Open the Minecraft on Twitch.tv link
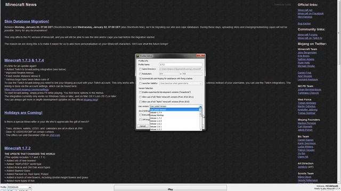The width and height of the screenshot is (341, 191). [310, 38]
